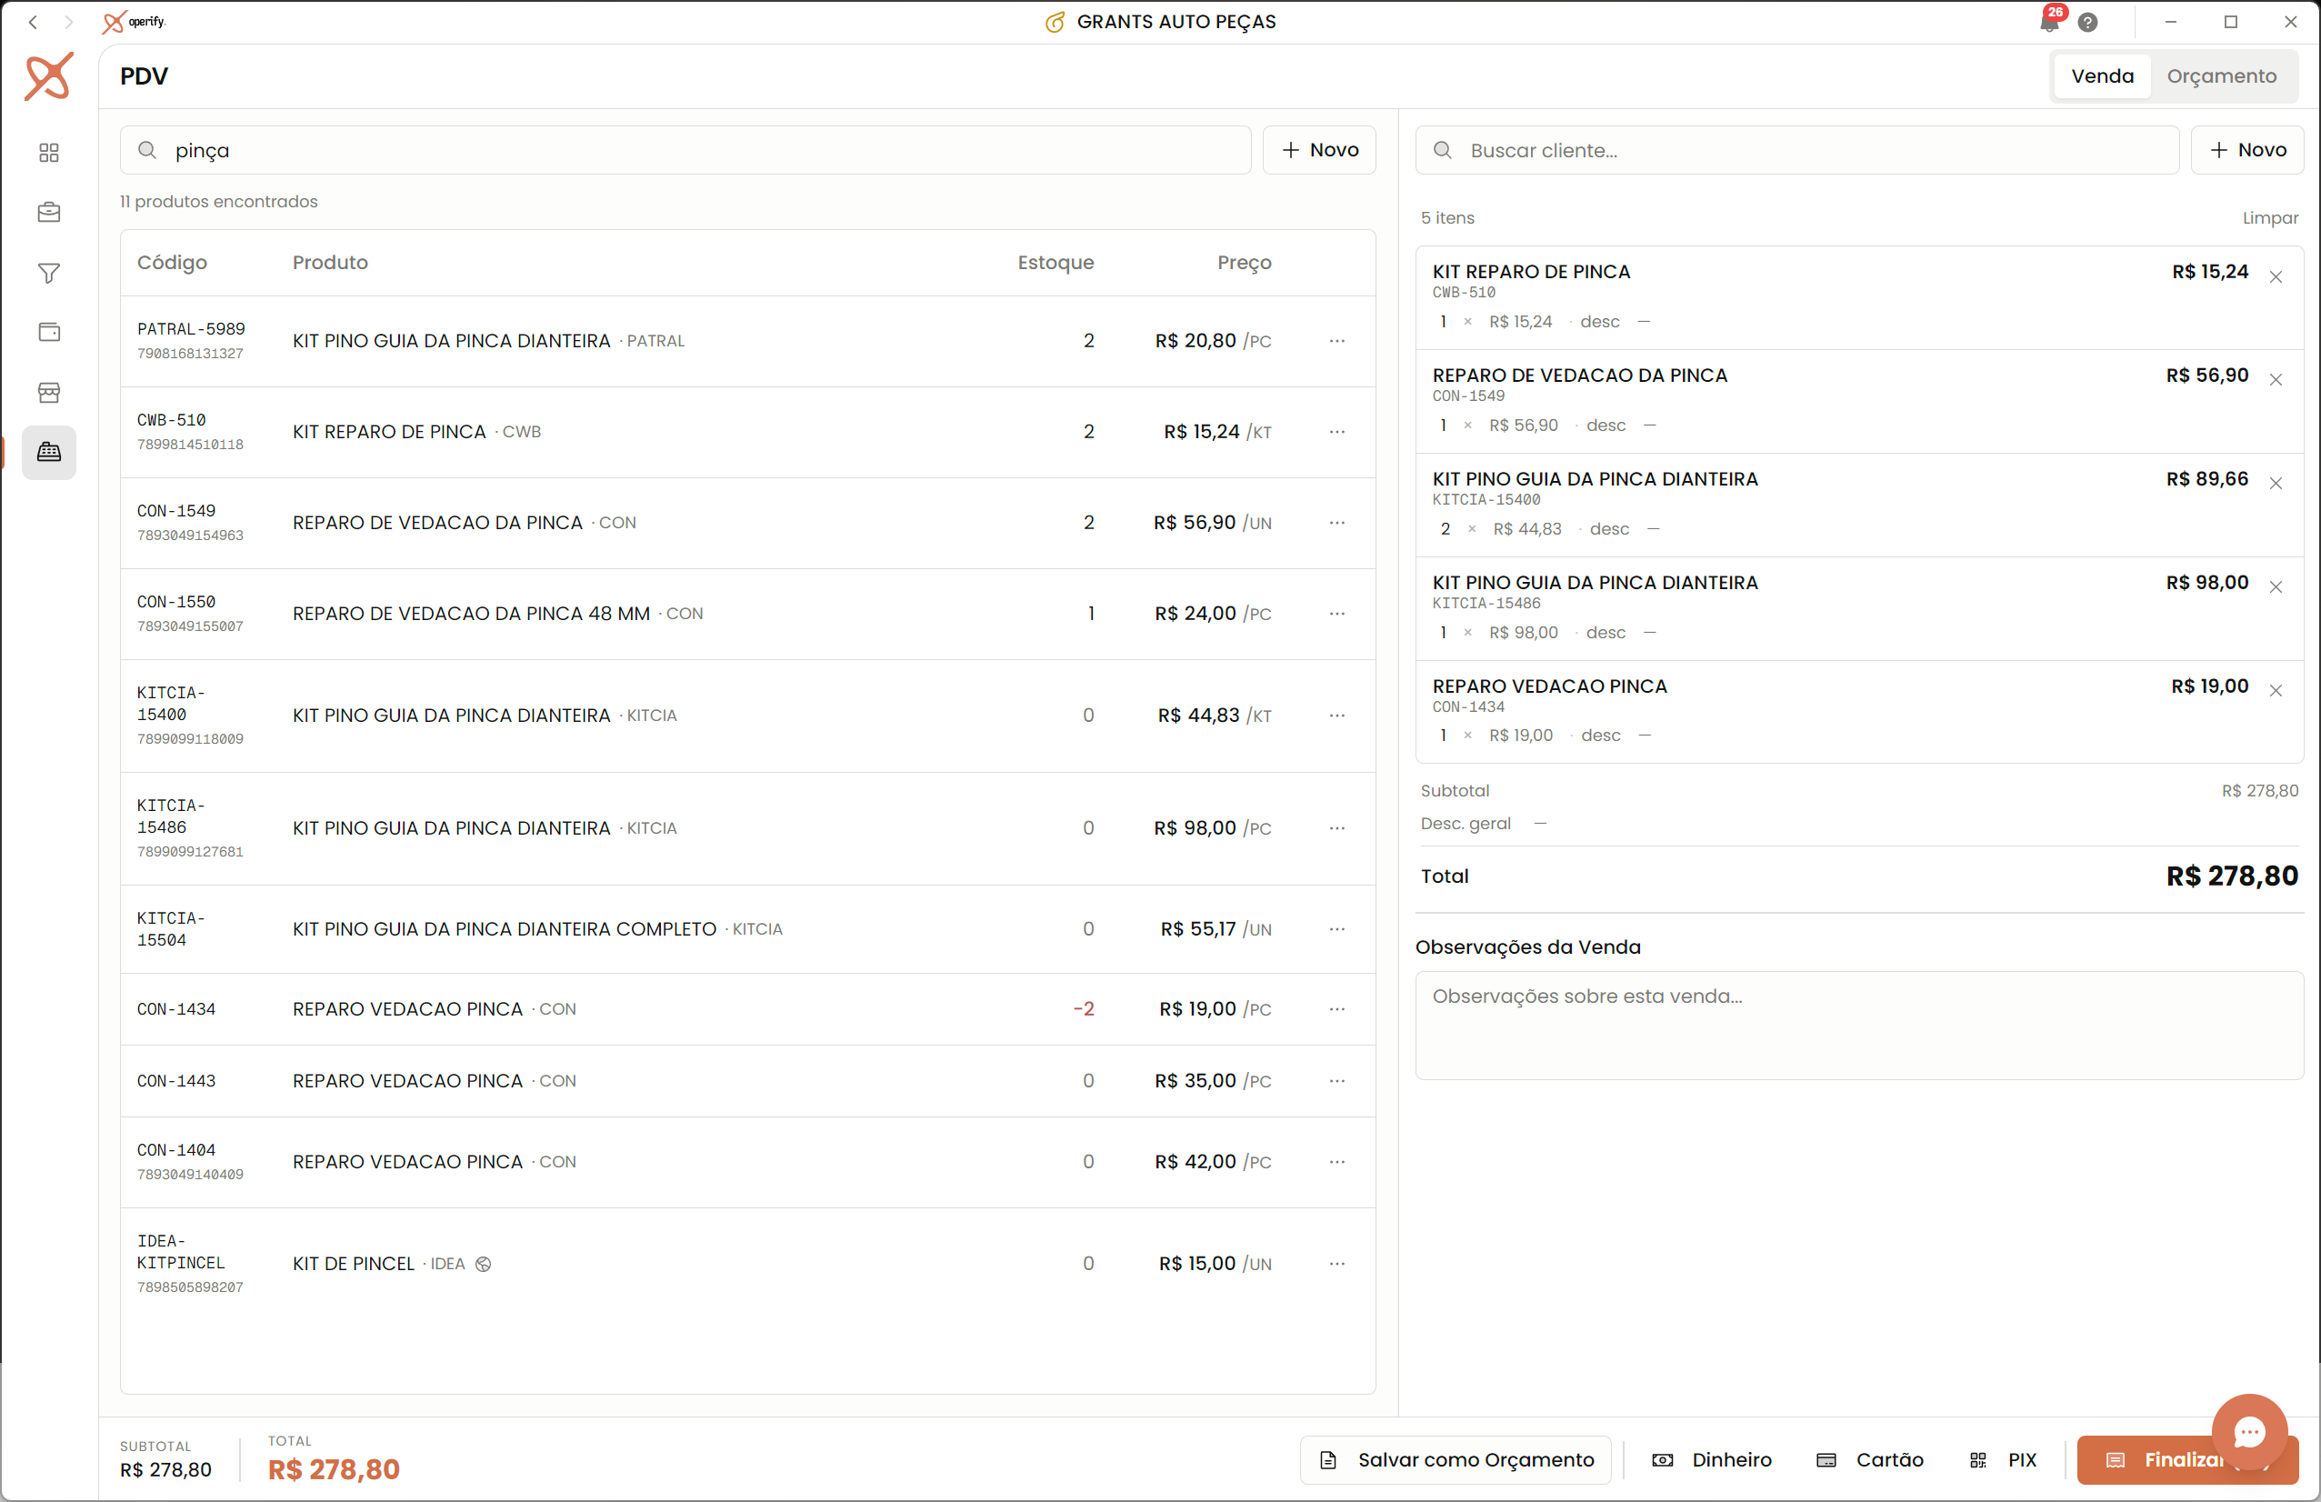Switch to the Orçamento tab
Screen dimensions: 2321x1502
point(2221,76)
